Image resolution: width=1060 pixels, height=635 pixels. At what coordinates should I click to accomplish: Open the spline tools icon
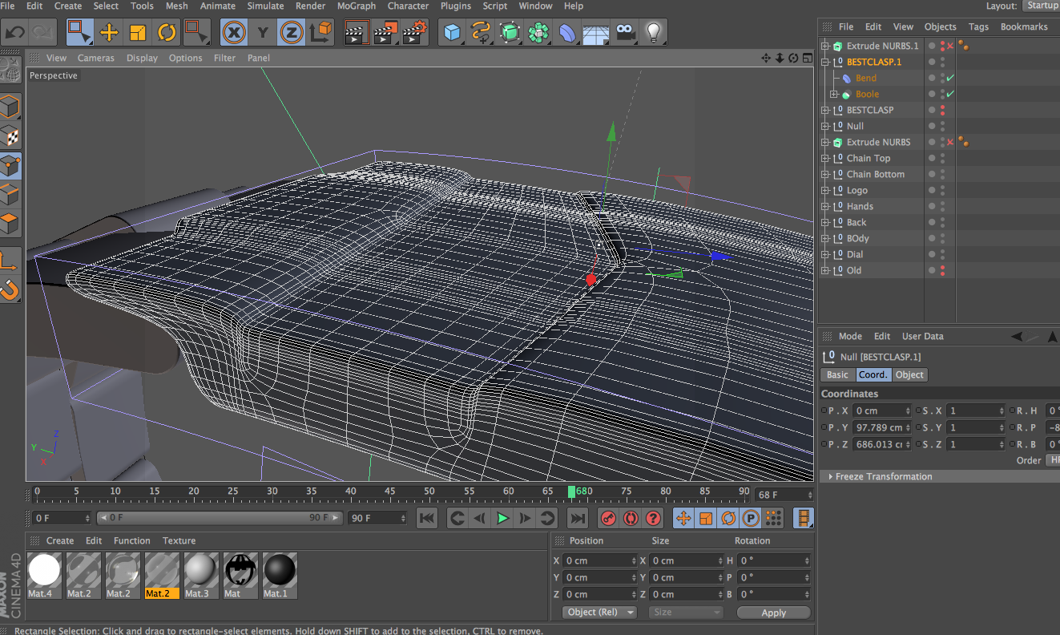pos(482,33)
